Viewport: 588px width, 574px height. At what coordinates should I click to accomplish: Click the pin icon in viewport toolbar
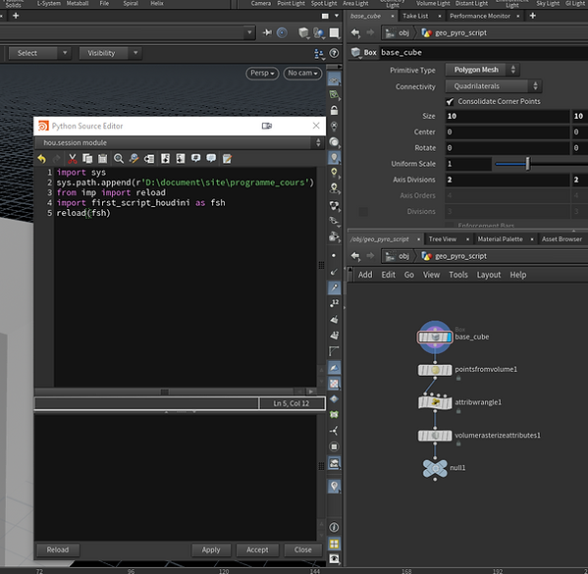(x=267, y=33)
